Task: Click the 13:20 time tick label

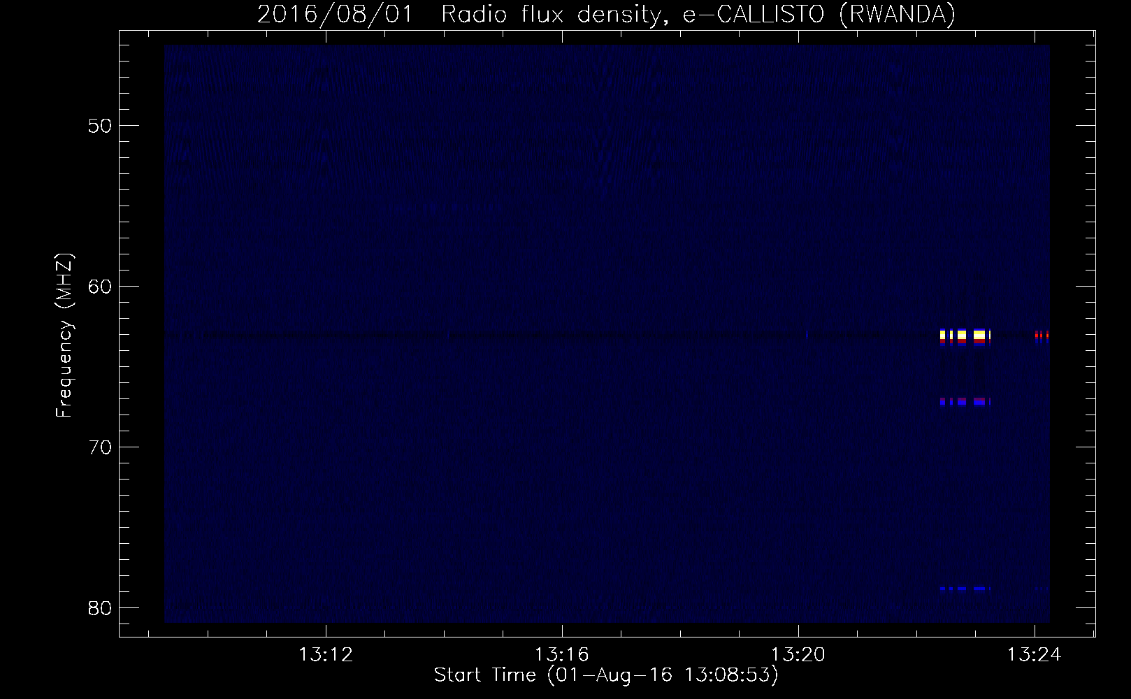Action: [798, 655]
